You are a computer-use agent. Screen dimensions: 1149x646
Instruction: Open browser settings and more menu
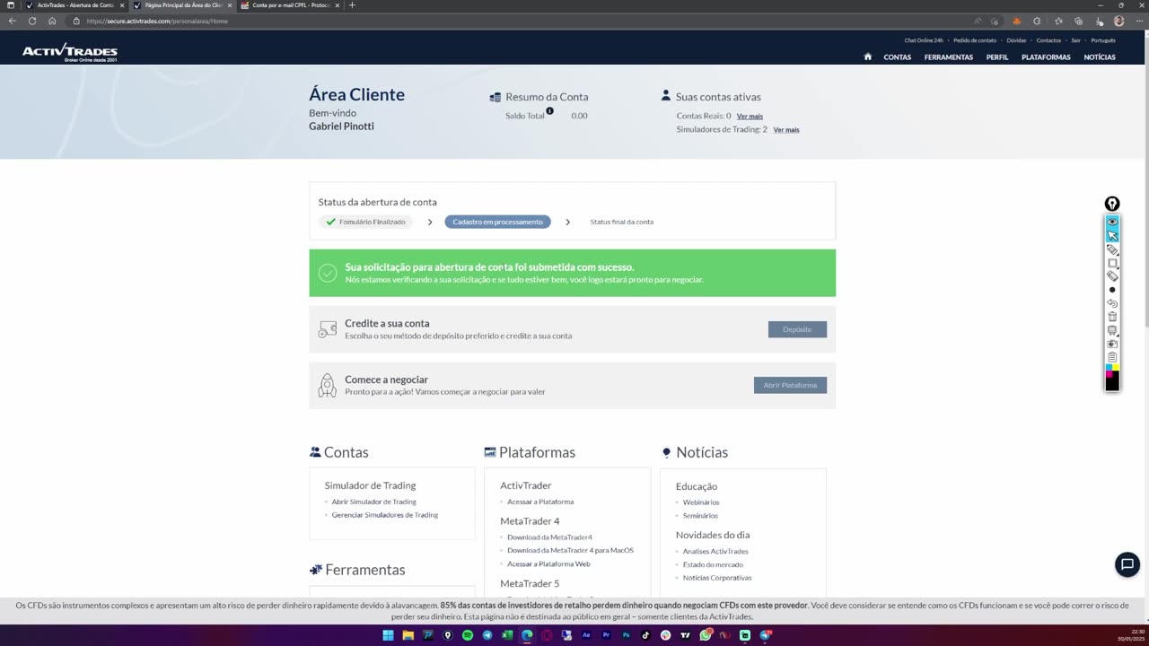(x=1138, y=21)
